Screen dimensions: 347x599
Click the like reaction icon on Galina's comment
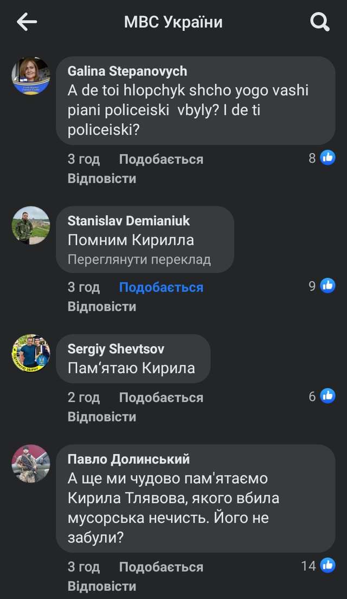coord(327,158)
